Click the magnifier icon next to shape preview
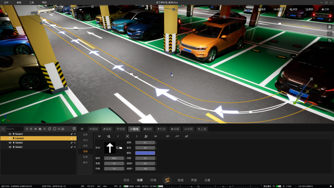 tap(118, 148)
